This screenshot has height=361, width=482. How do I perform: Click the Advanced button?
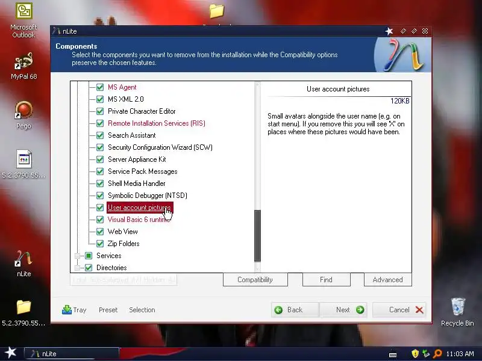[x=387, y=280]
